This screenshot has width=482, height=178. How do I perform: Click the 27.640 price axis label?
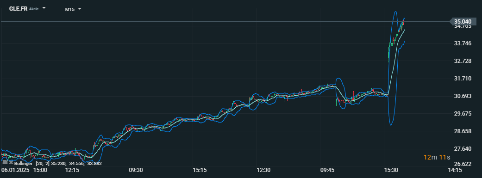(463, 149)
